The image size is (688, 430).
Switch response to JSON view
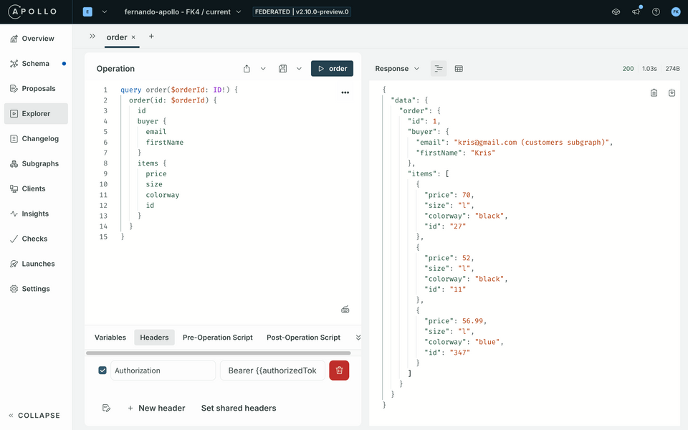coord(439,69)
